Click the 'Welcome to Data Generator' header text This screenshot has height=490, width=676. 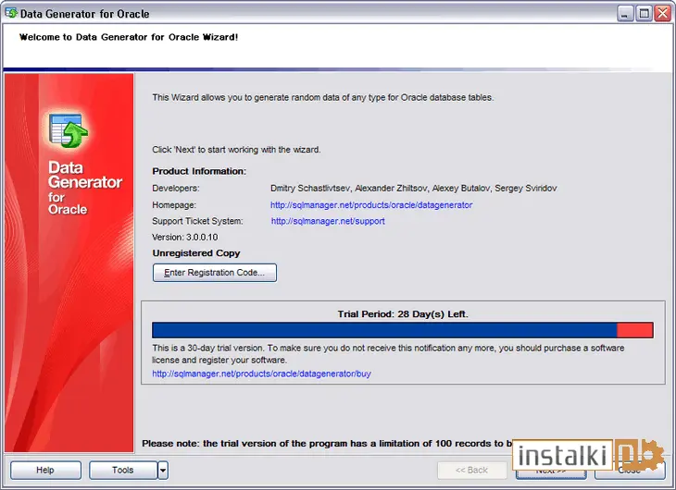(x=129, y=37)
